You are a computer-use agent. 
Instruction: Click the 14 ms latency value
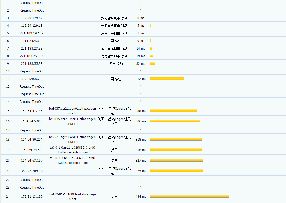click(141, 49)
